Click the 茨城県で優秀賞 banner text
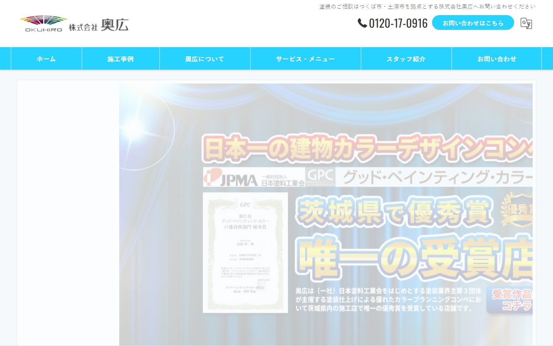553x346 pixels. click(394, 212)
